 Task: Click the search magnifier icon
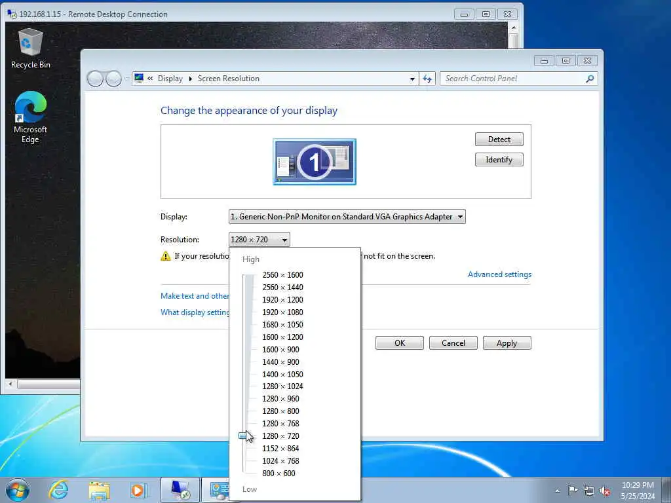(x=590, y=79)
